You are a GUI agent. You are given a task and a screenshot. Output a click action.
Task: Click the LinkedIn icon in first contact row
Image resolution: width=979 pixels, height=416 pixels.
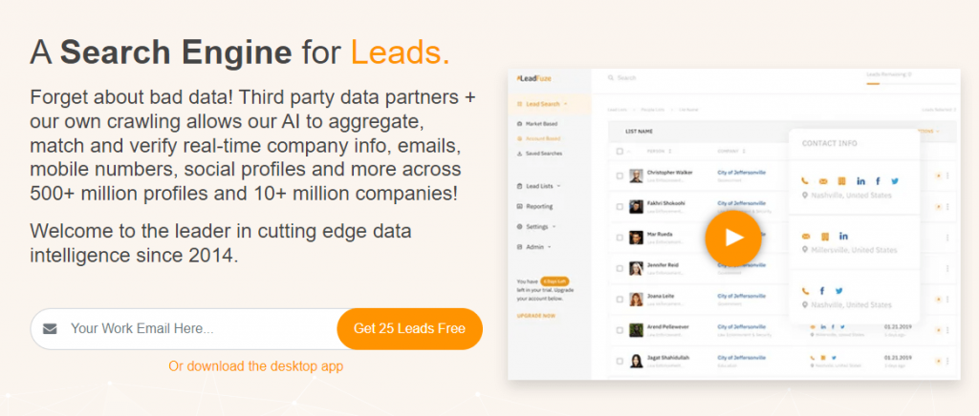[860, 181]
